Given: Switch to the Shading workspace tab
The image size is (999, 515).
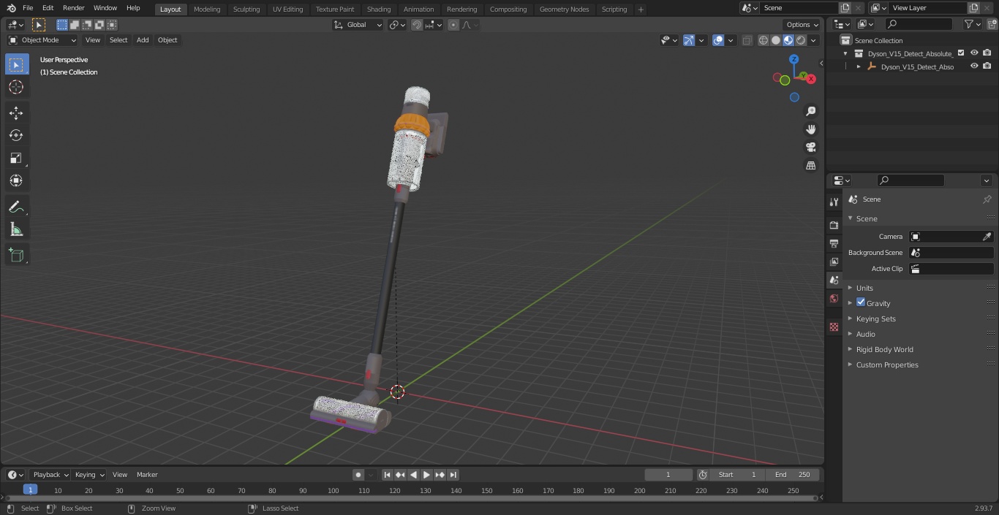Looking at the screenshot, I should 379,9.
